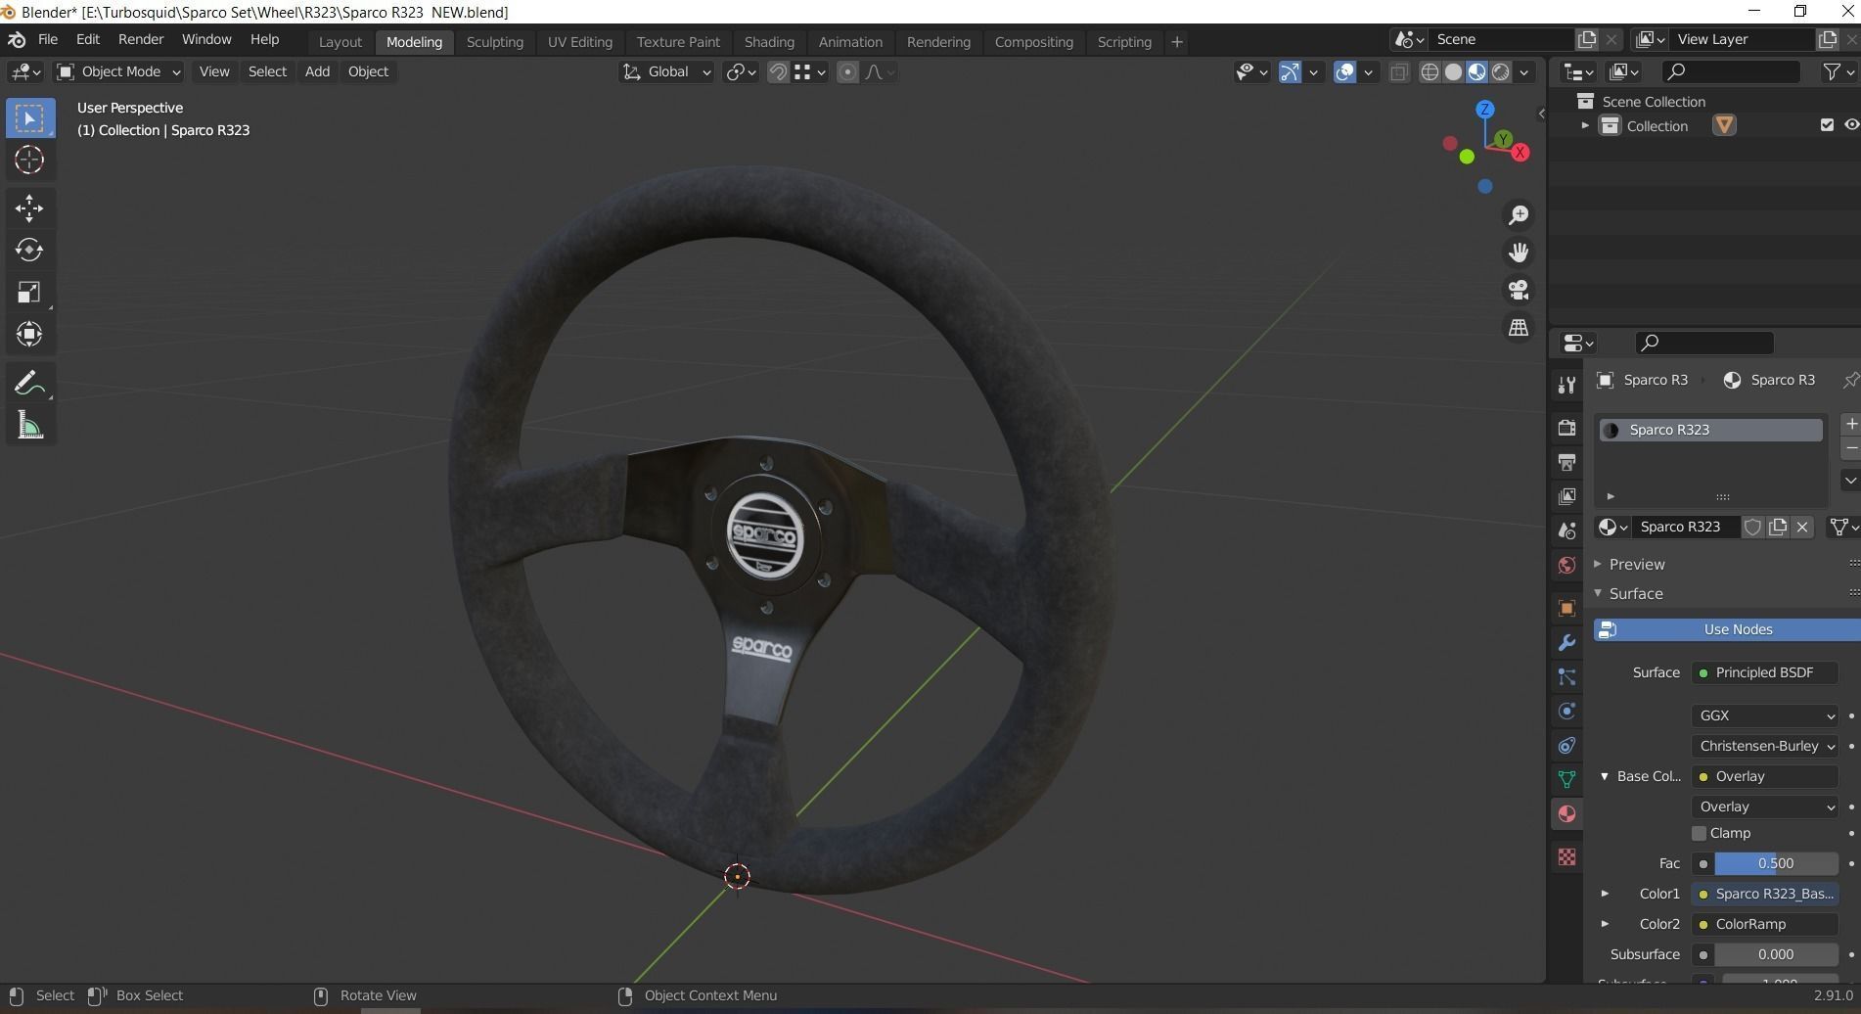Click the pan view hand icon
The width and height of the screenshot is (1861, 1014).
tap(1519, 253)
